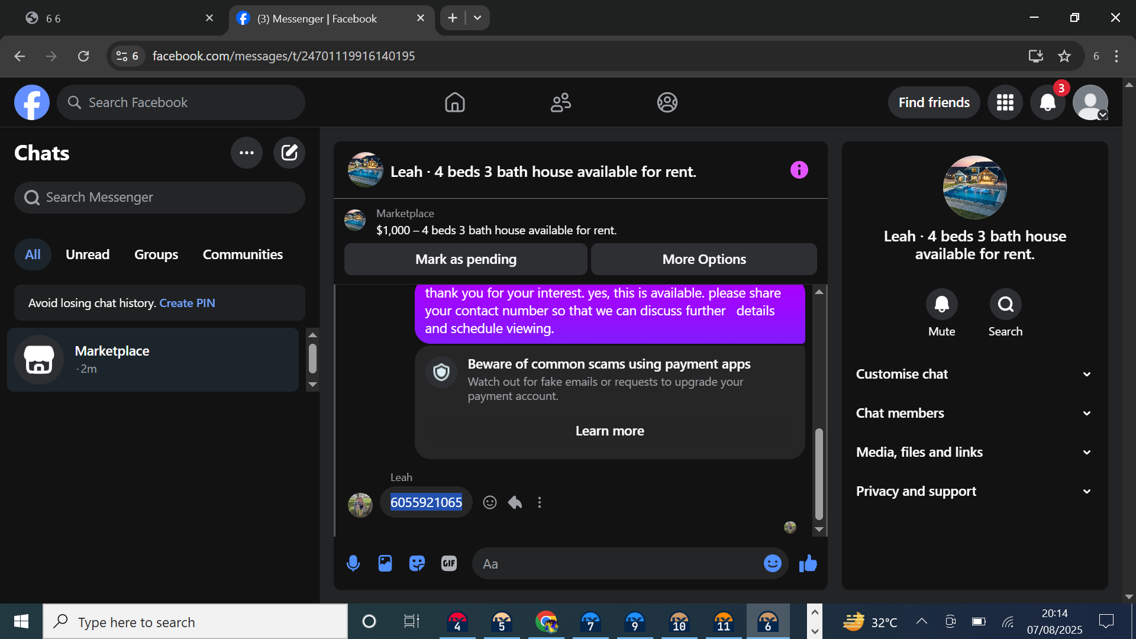This screenshot has height=639, width=1136.
Task: Click the Search Facebook field
Action: [181, 102]
